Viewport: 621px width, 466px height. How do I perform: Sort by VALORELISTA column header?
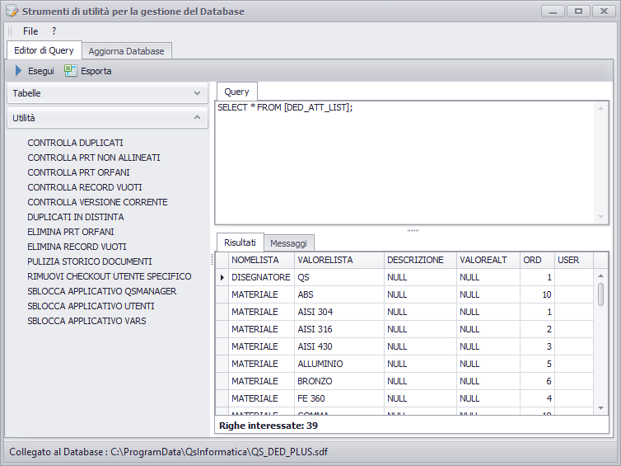tap(339, 260)
